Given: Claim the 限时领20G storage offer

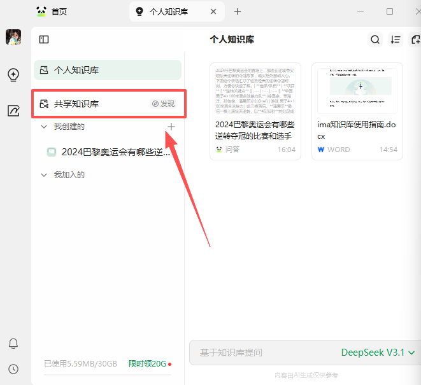Looking at the screenshot, I should [x=148, y=364].
